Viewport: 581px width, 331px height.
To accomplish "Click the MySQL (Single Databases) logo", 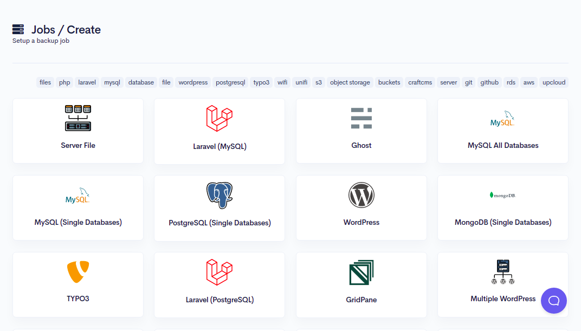I will click(78, 196).
